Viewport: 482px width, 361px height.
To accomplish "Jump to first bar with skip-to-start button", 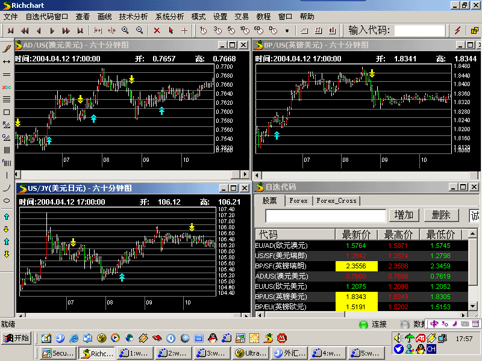I will click(x=11, y=31).
